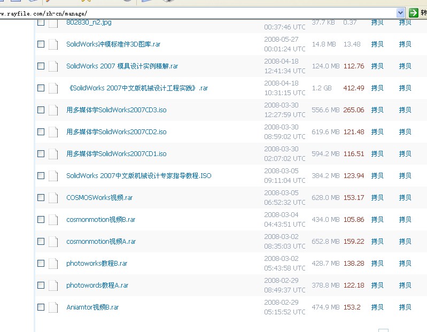Click 拷贝 link right after 412.49 value

tap(377, 88)
